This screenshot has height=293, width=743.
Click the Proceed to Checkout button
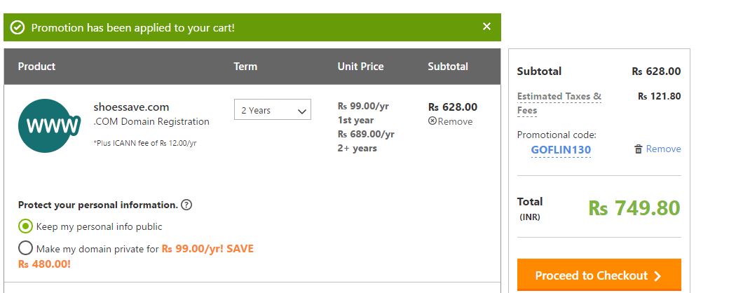pyautogui.click(x=599, y=275)
